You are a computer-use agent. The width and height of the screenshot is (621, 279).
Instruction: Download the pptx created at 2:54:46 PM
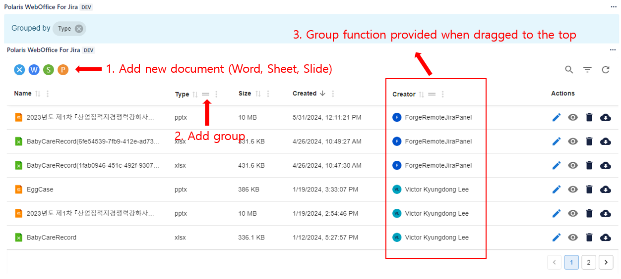tap(606, 213)
